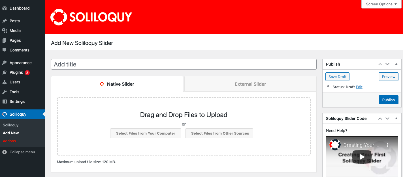The height and width of the screenshot is (177, 403).
Task: Click the Dashboard gauge icon
Action: (x=5, y=8)
